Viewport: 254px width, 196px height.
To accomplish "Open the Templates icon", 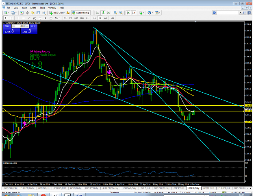I will (x=156, y=13).
